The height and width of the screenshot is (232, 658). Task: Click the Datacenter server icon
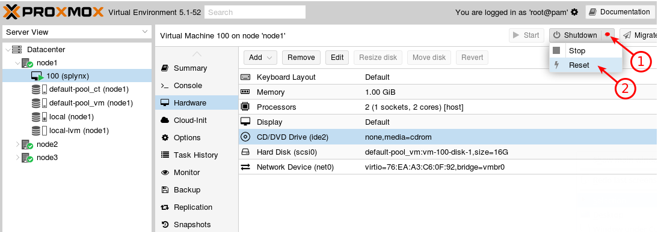[x=17, y=49]
